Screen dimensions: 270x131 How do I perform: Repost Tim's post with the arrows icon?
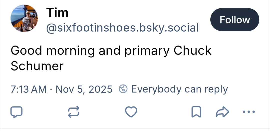coord(74,112)
